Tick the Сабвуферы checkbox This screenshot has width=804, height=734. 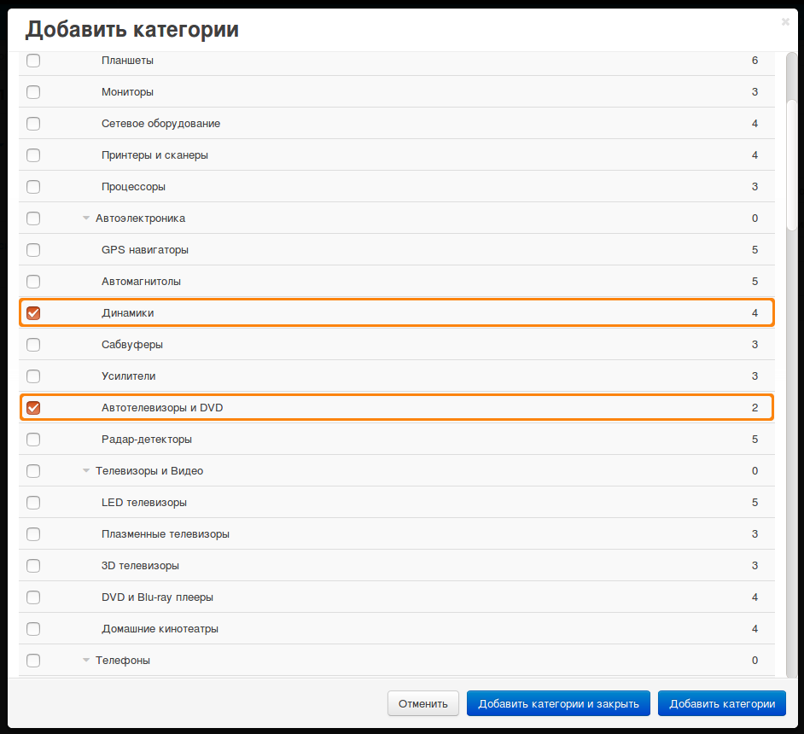pyautogui.click(x=33, y=345)
